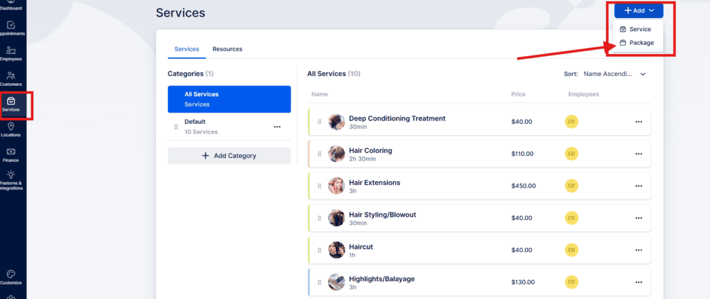Click the Price column header

click(x=519, y=95)
